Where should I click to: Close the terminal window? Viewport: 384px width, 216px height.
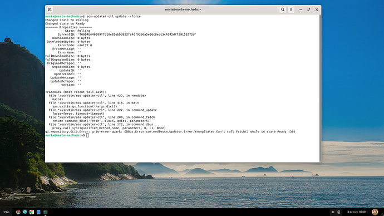(317, 9)
